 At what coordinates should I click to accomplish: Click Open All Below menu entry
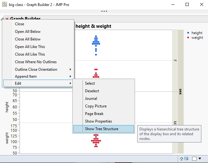[28, 32]
